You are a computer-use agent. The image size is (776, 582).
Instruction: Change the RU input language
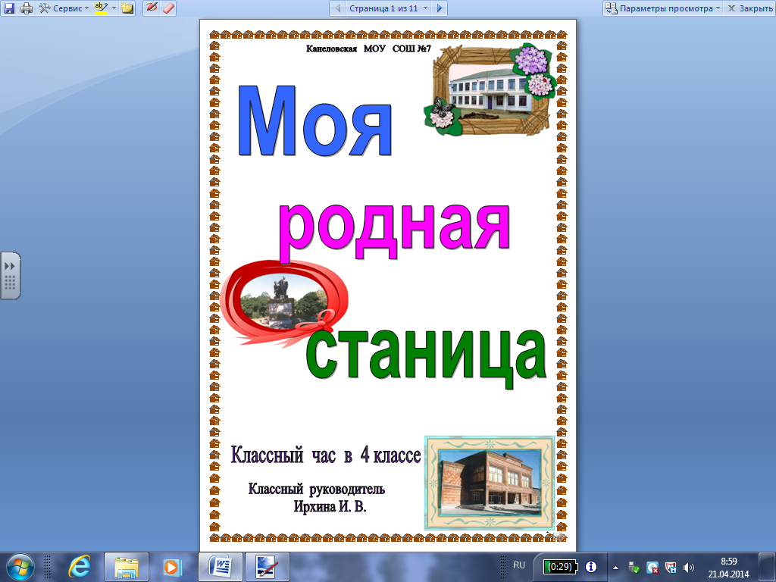pyautogui.click(x=519, y=565)
